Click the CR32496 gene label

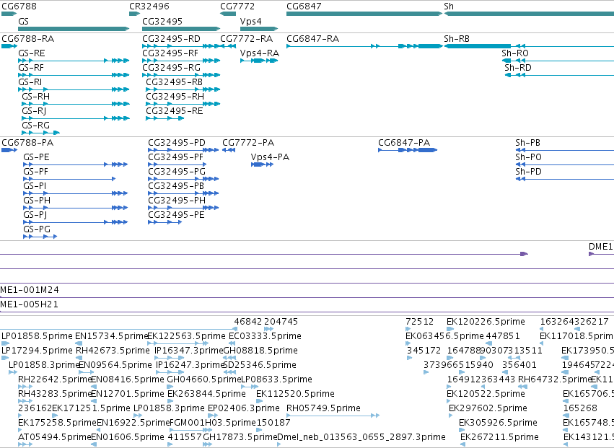(x=149, y=6)
